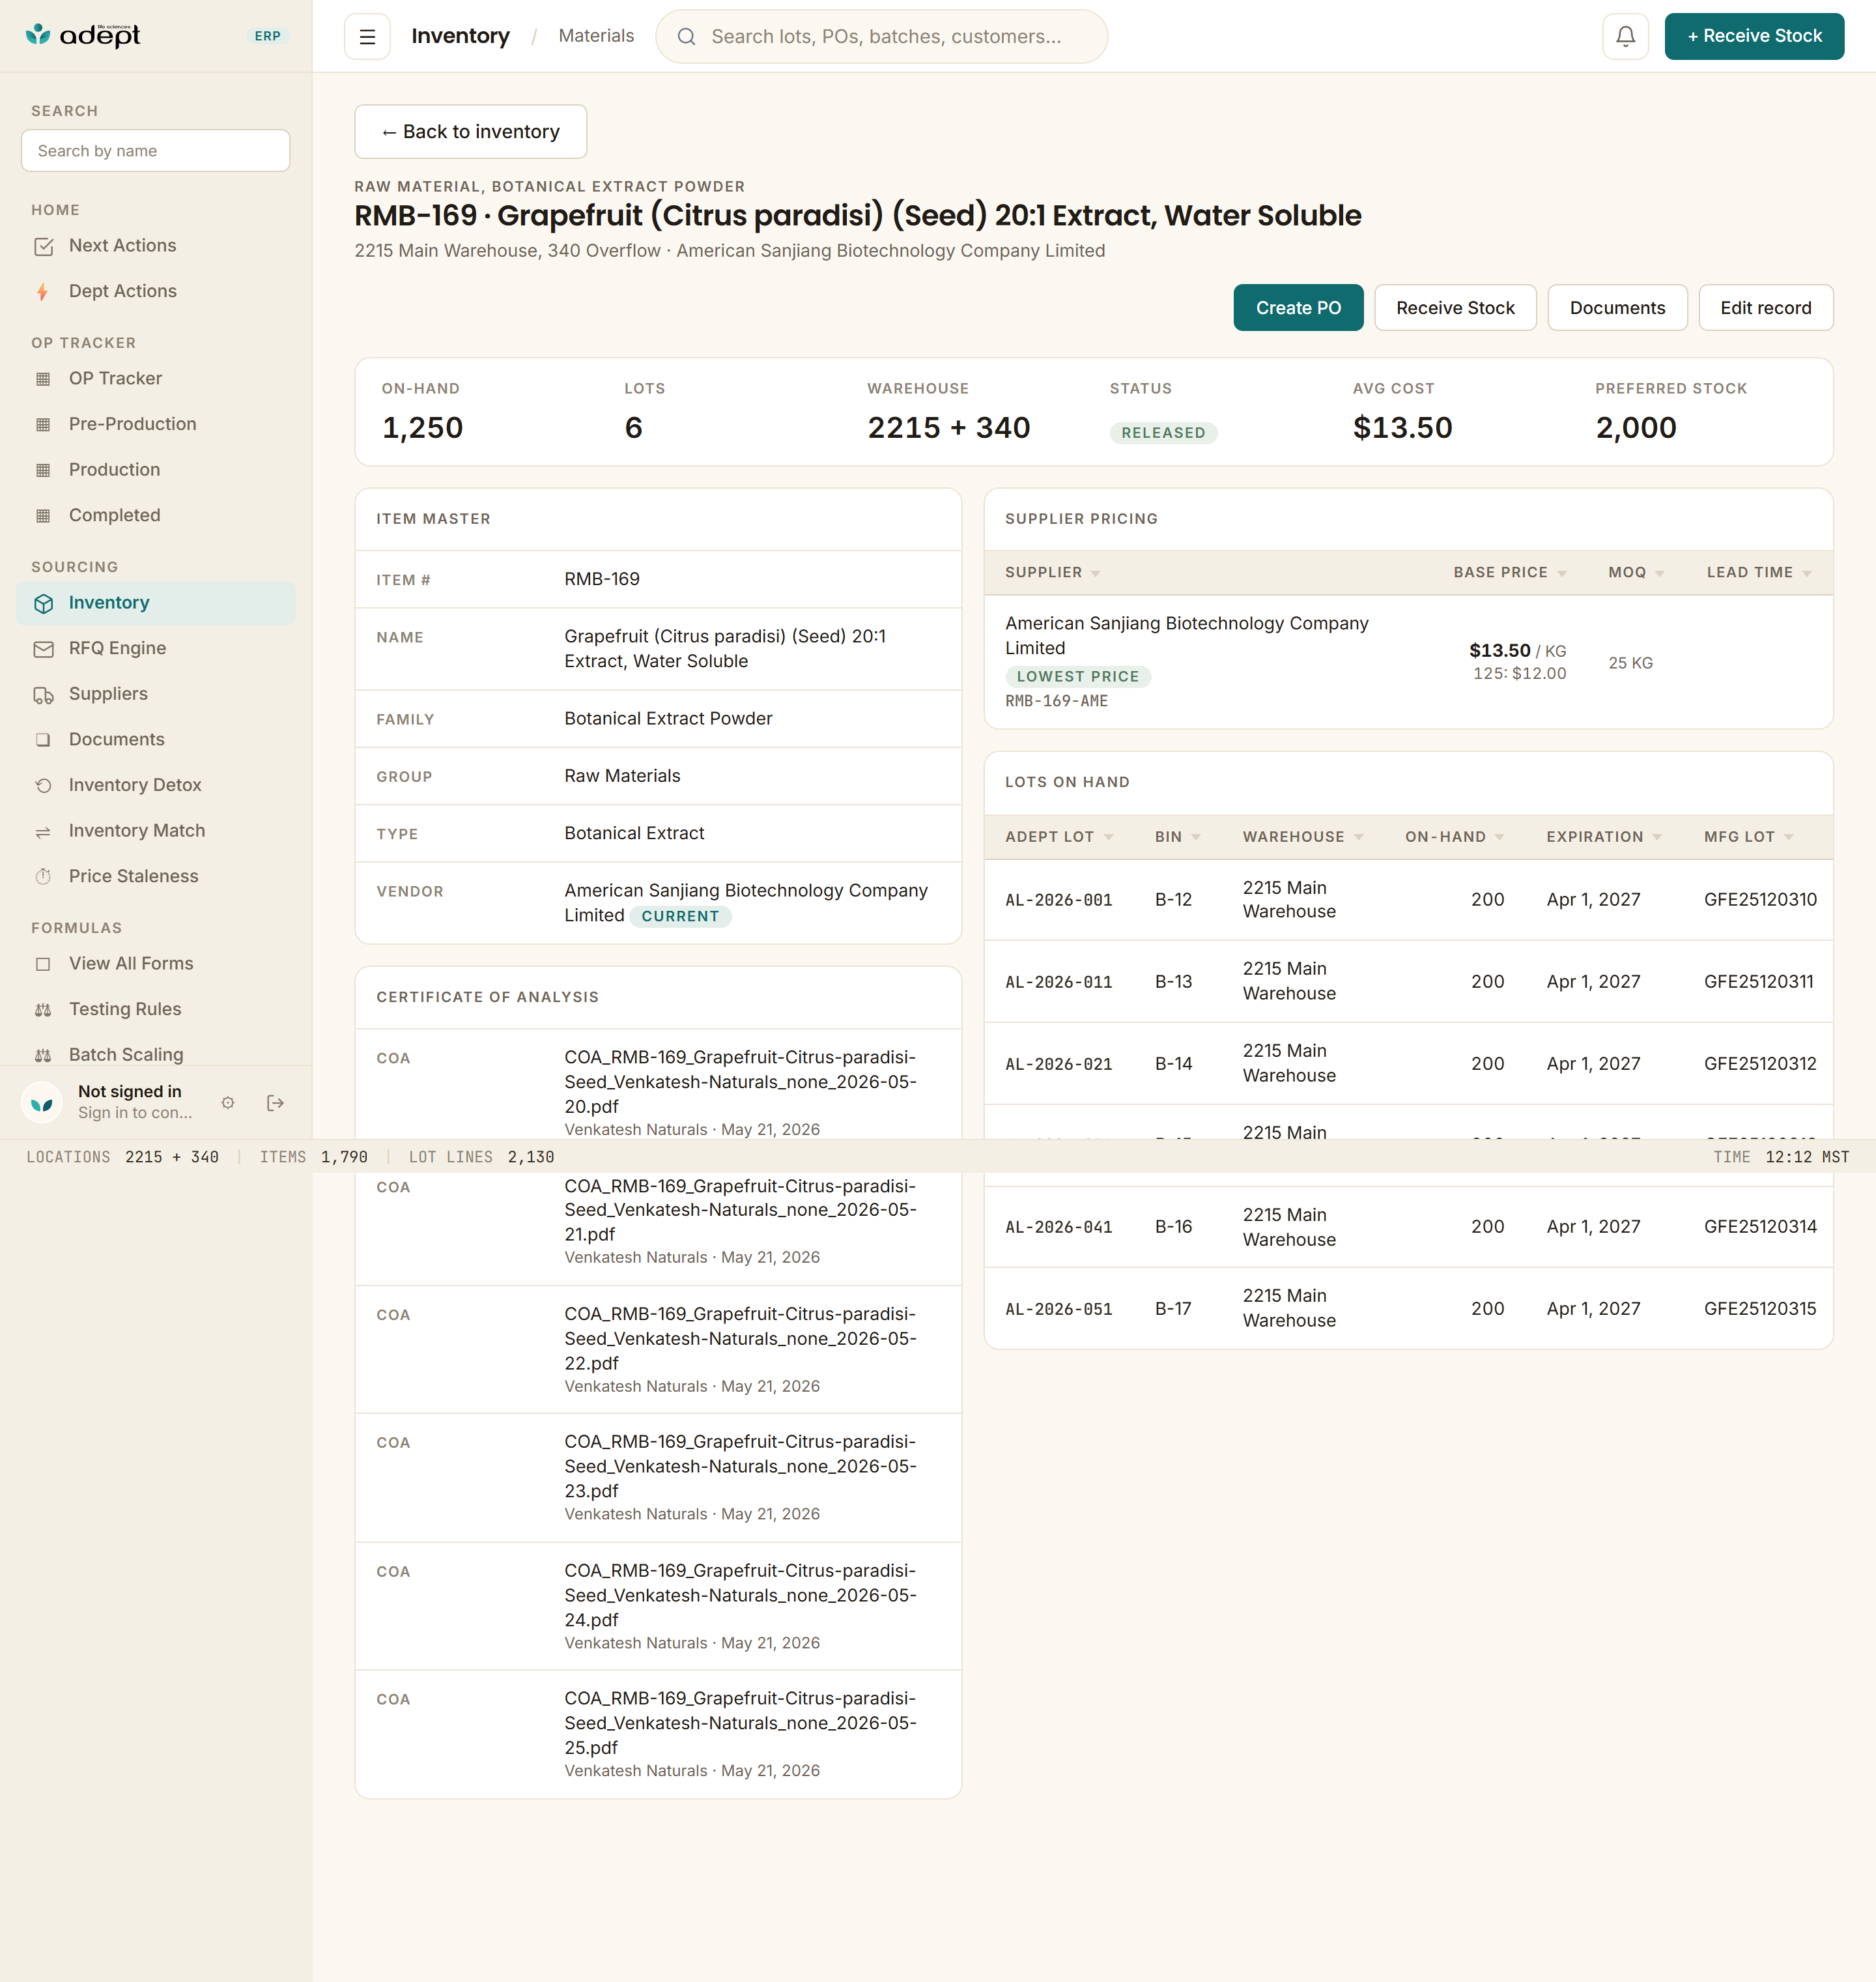Open Inventory Detox in sidebar
This screenshot has height=1982, width=1876.
pos(156,786)
